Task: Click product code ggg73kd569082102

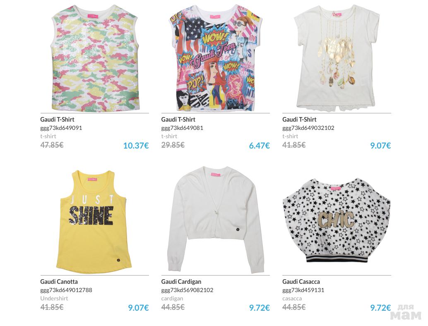Action: (187, 290)
